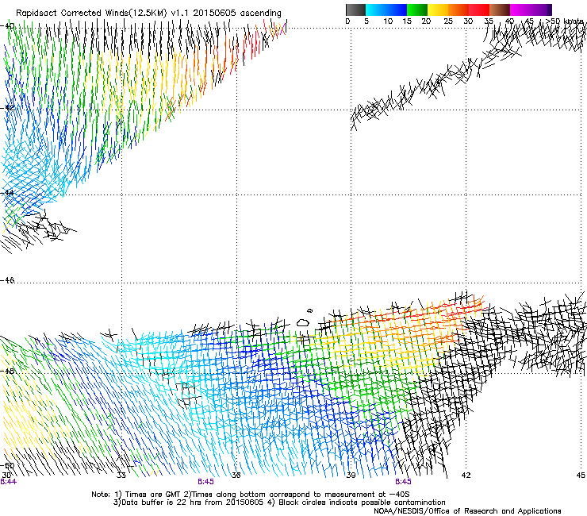Select the red 30-35 knots legend color
The height and width of the screenshot is (516, 587).
coord(479,10)
